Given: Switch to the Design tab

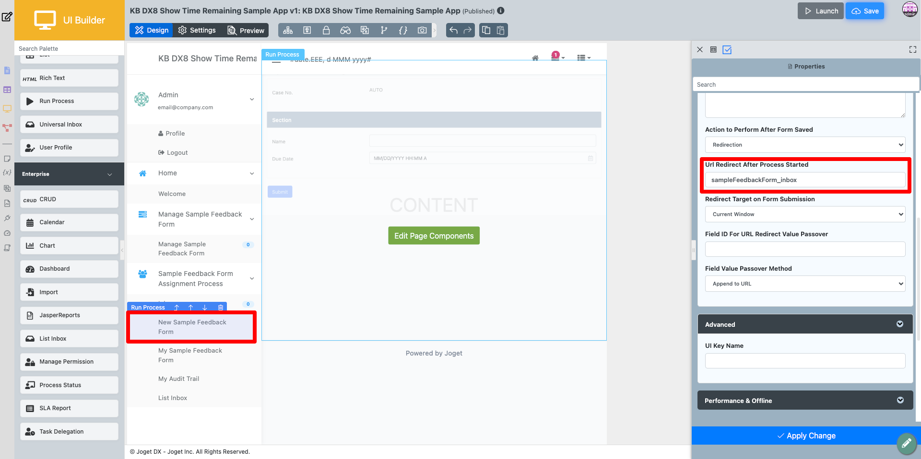Looking at the screenshot, I should [x=152, y=30].
